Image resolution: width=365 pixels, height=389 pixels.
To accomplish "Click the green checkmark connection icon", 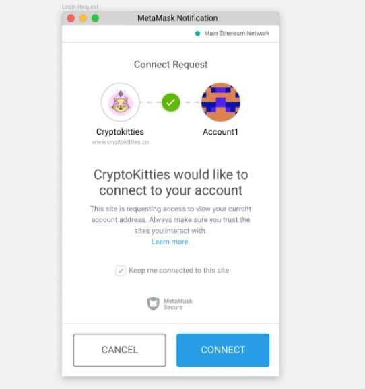I will [171, 102].
